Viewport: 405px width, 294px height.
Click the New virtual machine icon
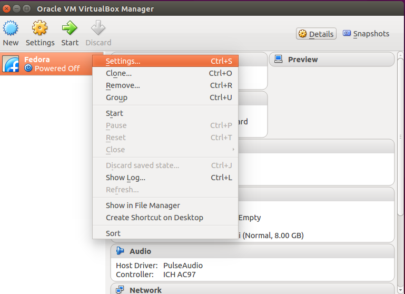coord(11,27)
